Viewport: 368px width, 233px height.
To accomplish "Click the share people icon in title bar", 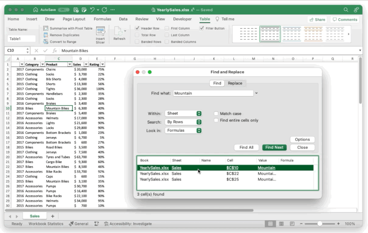I will (356, 10).
